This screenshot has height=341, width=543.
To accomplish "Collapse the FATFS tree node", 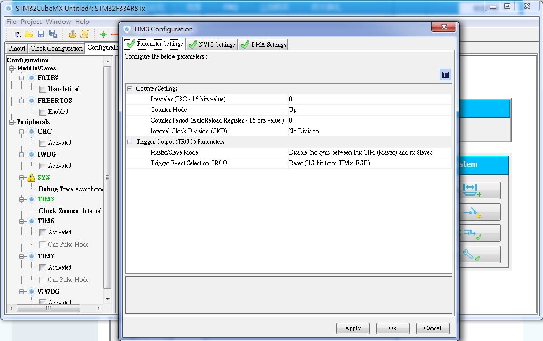I will [21, 78].
